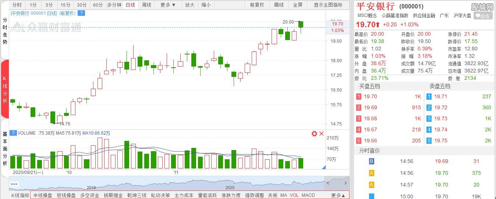The width and height of the screenshot is (496, 199).
Task: Toggle the 乾坤三线 indicator
Action: (137, 195)
